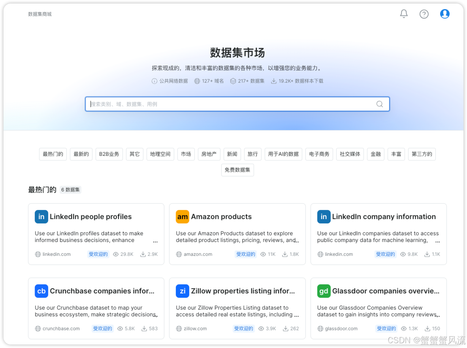Image resolution: width=467 pixels, height=348 pixels.
Task: Select the 最热门的 category filter
Action: point(53,154)
